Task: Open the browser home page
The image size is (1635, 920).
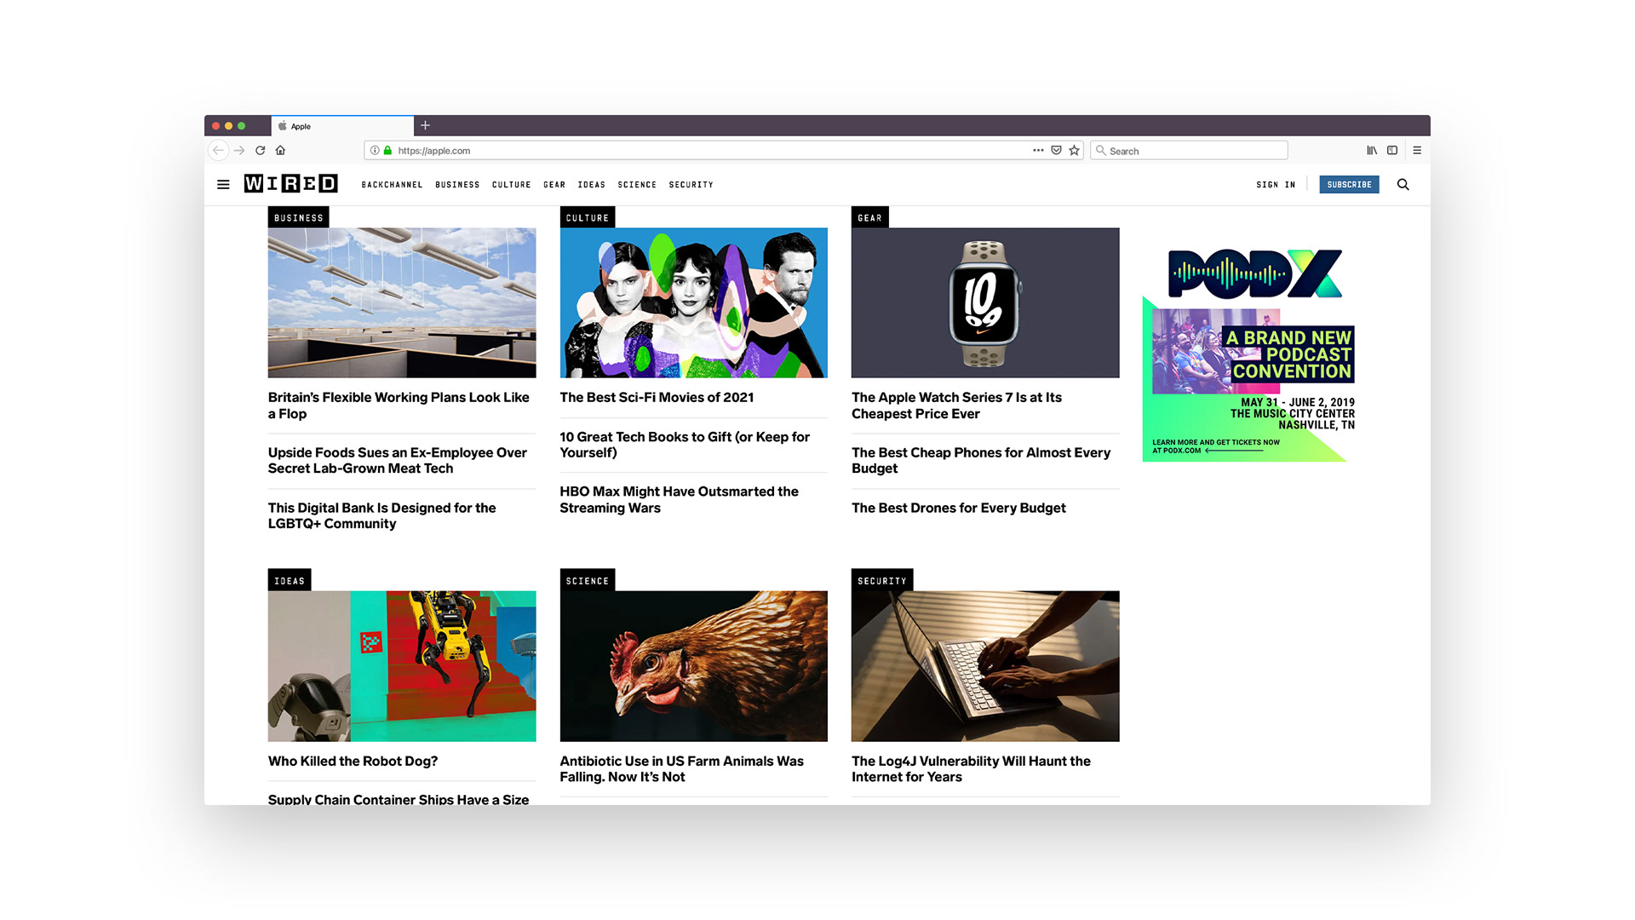Action: [280, 151]
